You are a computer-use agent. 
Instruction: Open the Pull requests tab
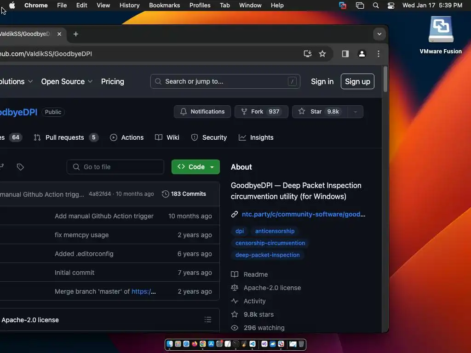(66, 137)
